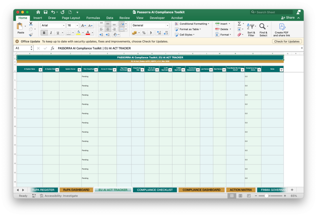Align text to the right
This screenshot has width=317, height=216.
tap(114, 29)
